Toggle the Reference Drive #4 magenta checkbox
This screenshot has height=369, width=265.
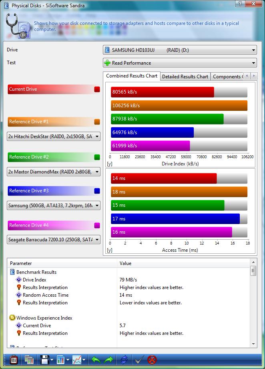point(97,225)
